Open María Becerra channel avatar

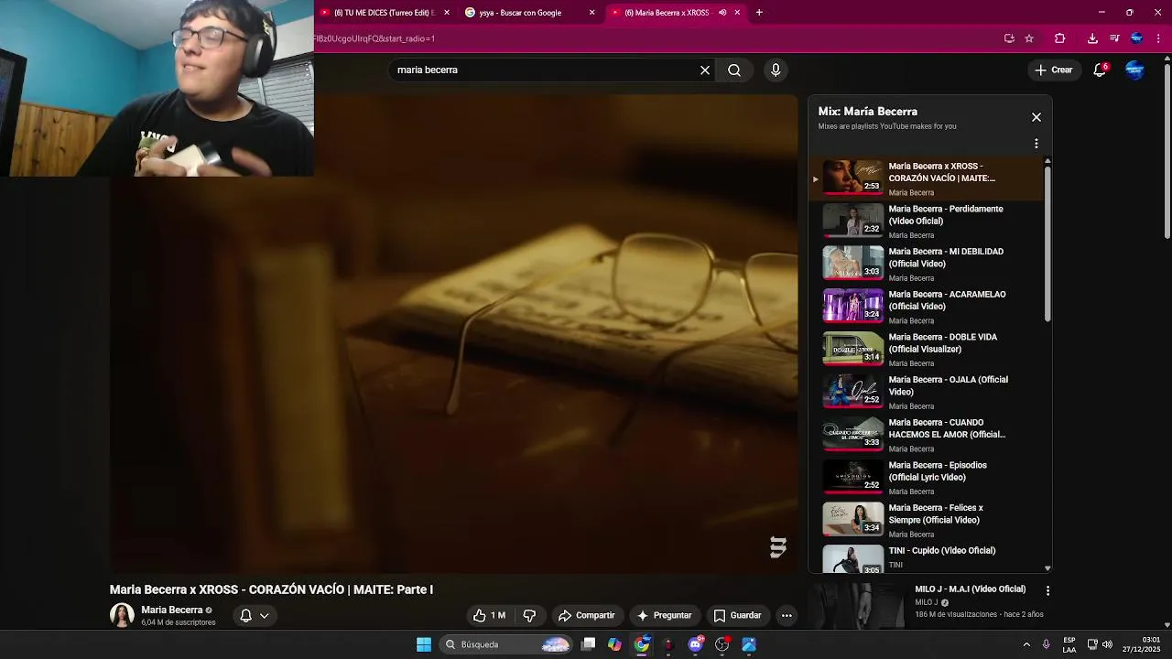tap(122, 615)
